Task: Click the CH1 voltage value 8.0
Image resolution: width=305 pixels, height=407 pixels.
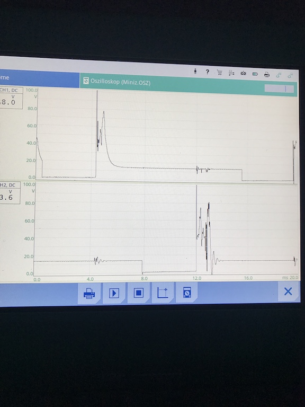Action: point(9,102)
